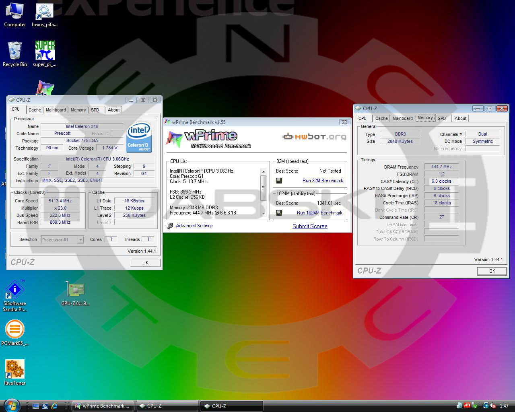515x412 pixels.
Task: Click the save icon for the 1024M score
Action: coord(279,213)
